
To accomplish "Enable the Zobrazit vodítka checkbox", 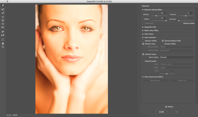I will (x=143, y=41).
